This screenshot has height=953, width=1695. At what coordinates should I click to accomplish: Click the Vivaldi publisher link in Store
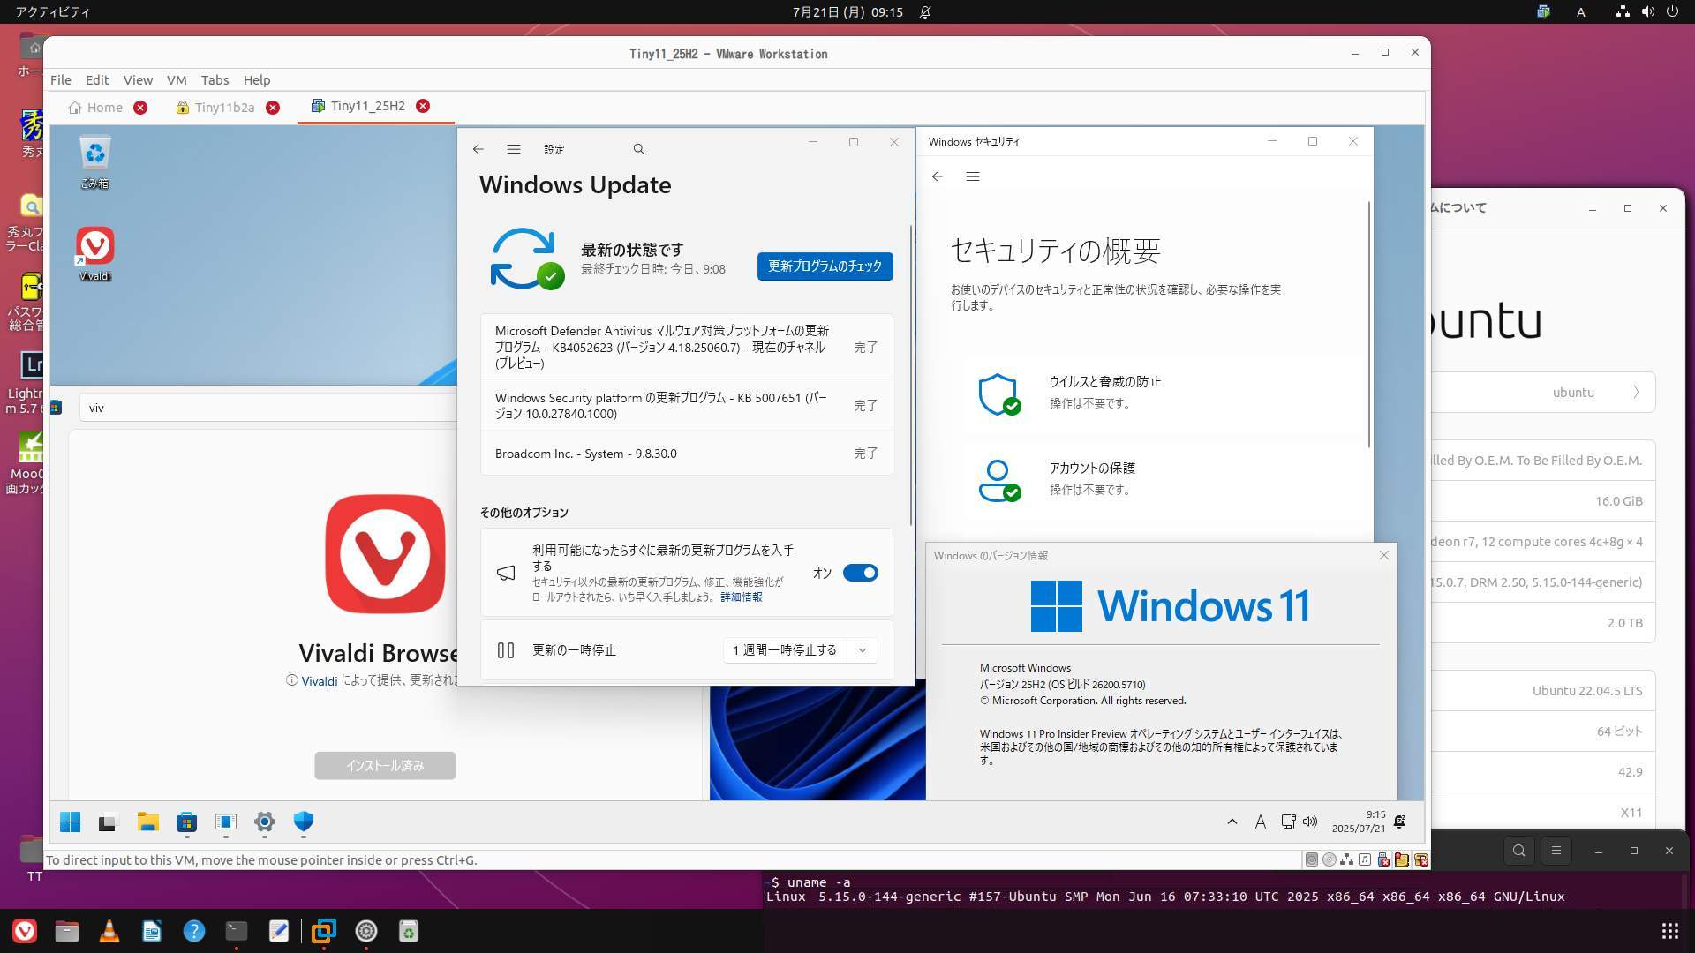pyautogui.click(x=319, y=681)
